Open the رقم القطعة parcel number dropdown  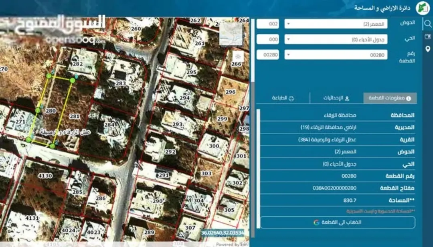click(x=336, y=55)
